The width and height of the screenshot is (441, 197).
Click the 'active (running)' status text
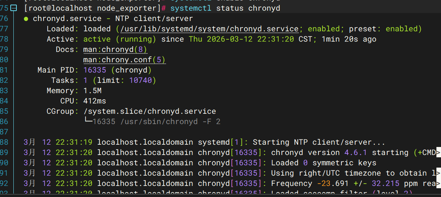pyautogui.click(x=120, y=39)
